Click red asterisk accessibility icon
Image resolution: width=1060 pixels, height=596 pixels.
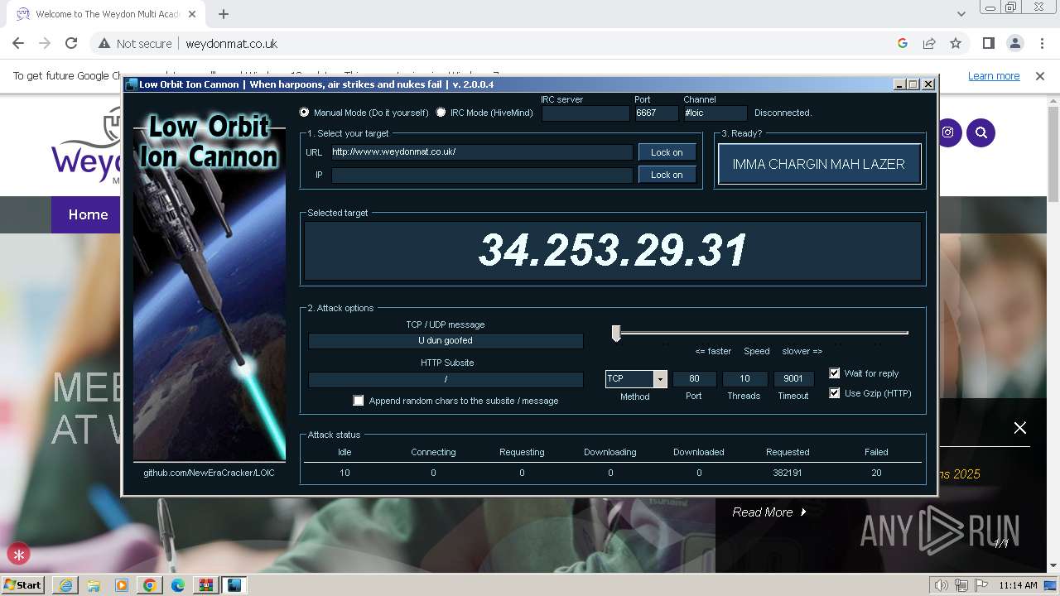(x=18, y=555)
